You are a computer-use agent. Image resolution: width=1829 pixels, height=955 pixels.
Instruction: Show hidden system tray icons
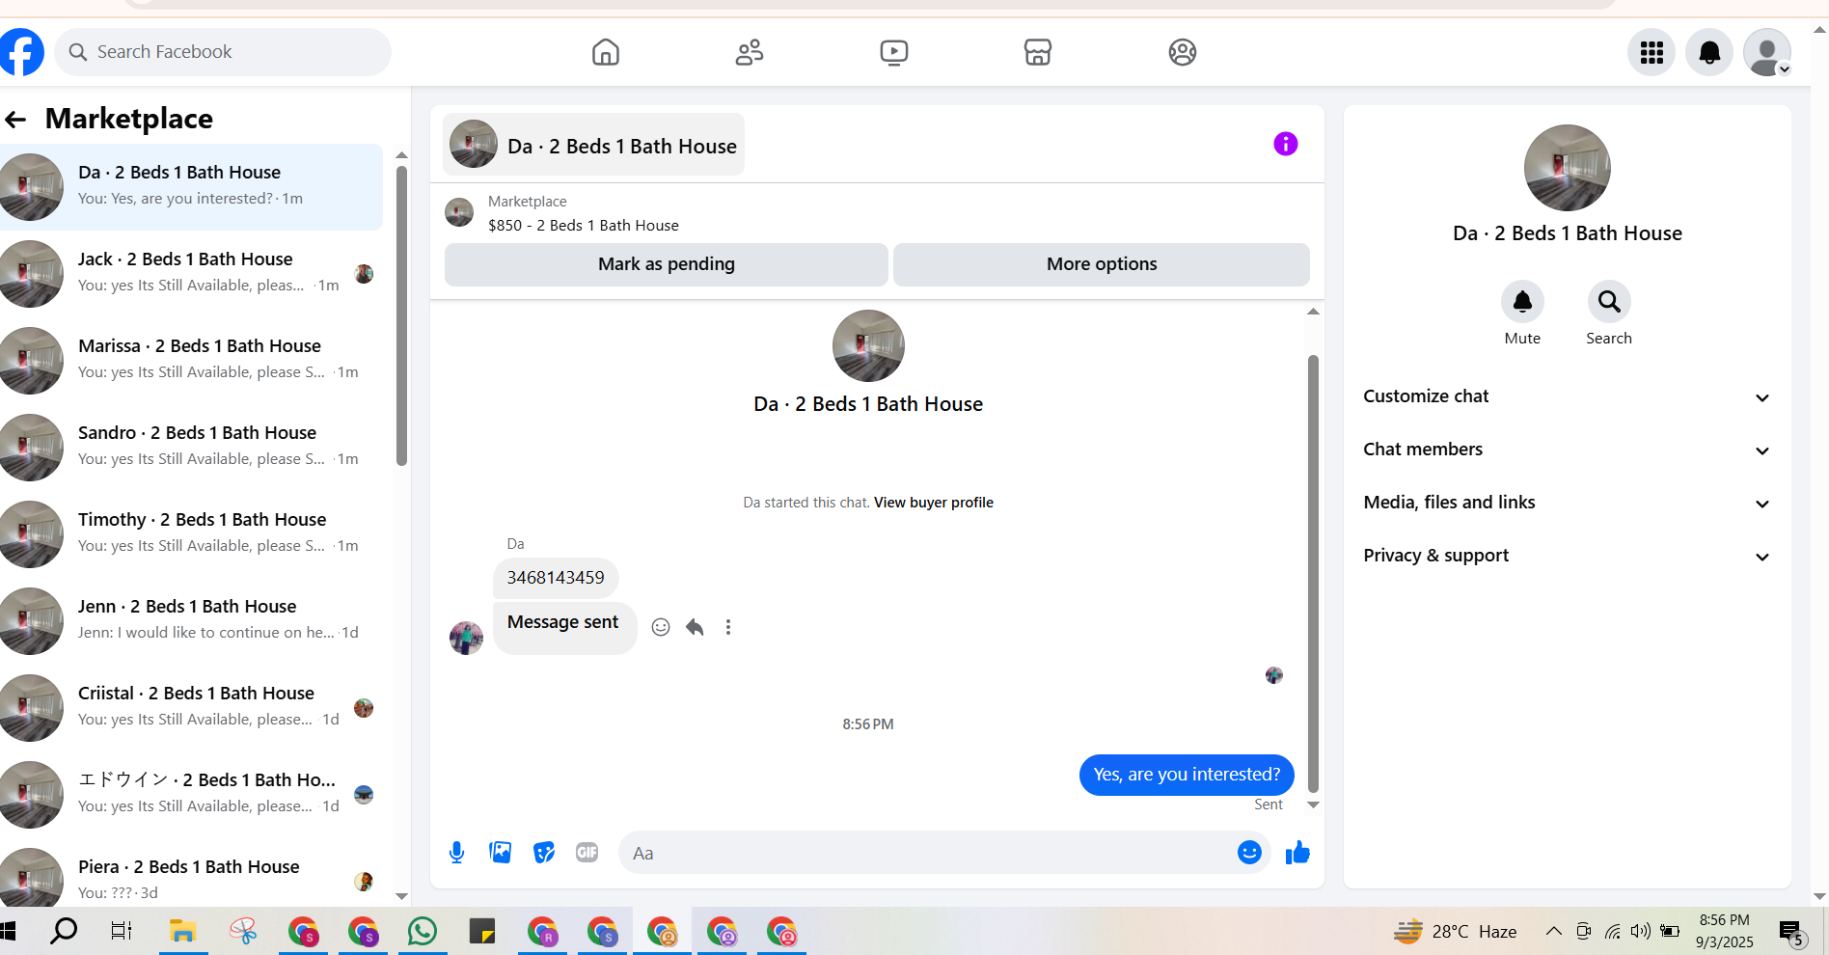[x=1553, y=931]
